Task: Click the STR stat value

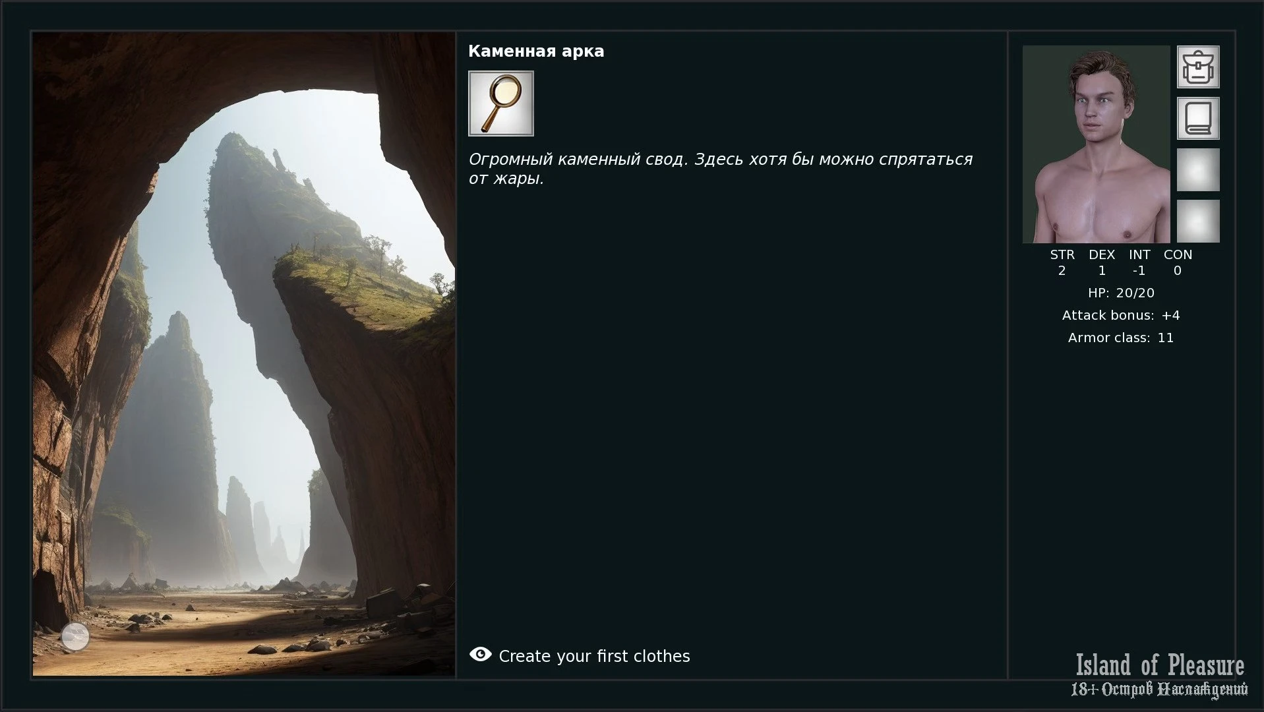Action: click(1062, 271)
